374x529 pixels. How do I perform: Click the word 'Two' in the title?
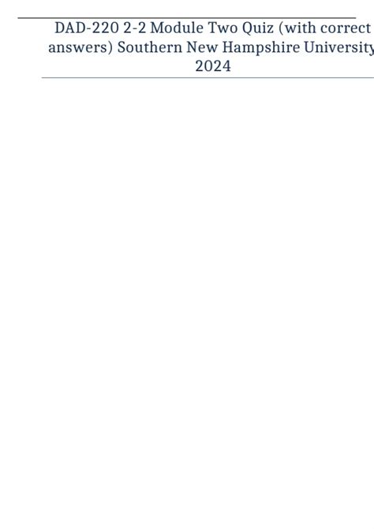point(223,28)
